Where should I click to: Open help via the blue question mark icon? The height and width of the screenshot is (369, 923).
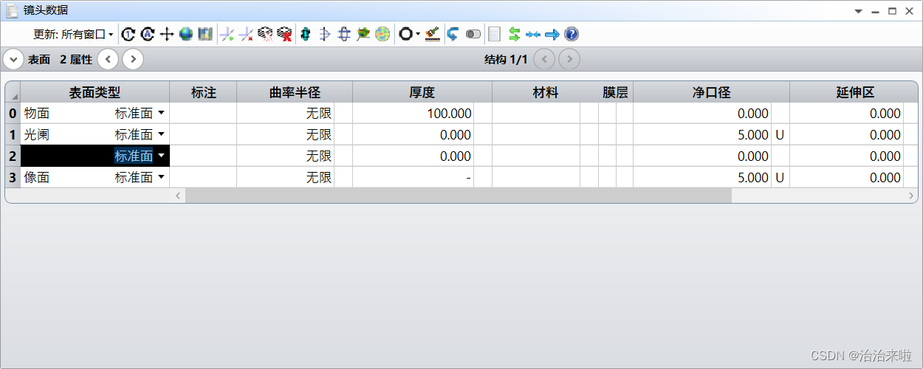tap(572, 34)
